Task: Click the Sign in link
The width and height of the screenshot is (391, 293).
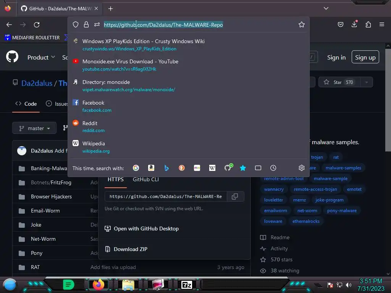Action: [x=336, y=58]
